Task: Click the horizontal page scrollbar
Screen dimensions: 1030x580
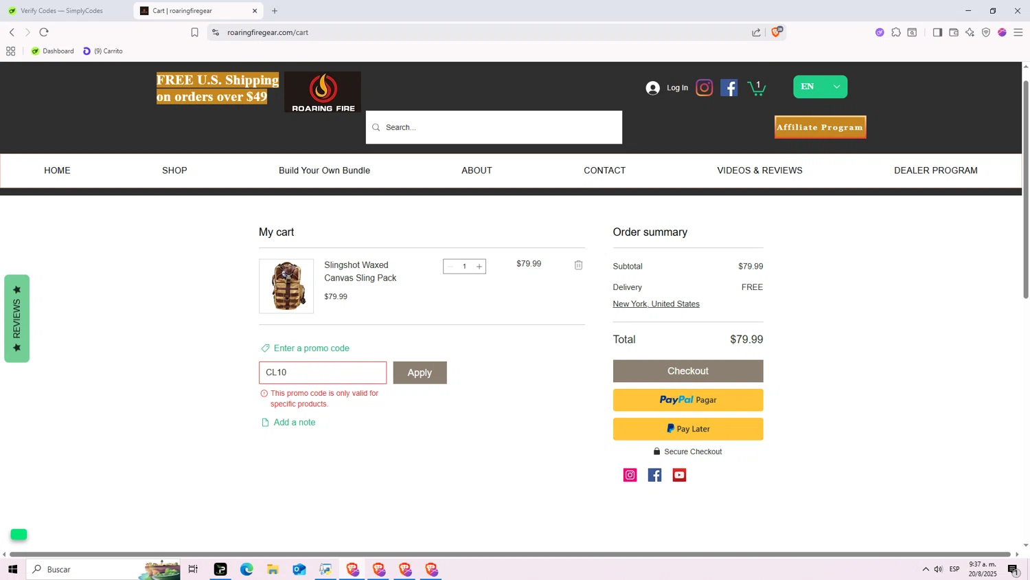Action: pos(510,554)
